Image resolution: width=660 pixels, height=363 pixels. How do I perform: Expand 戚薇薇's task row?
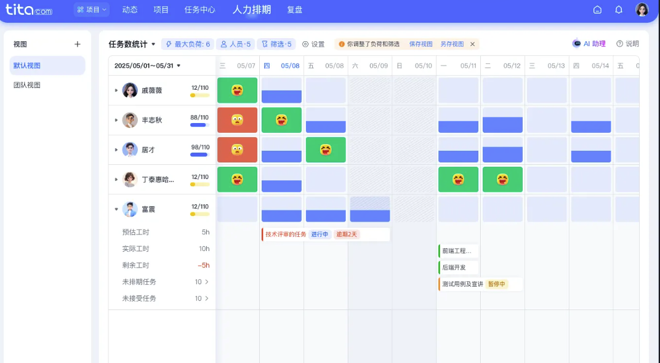(116, 90)
